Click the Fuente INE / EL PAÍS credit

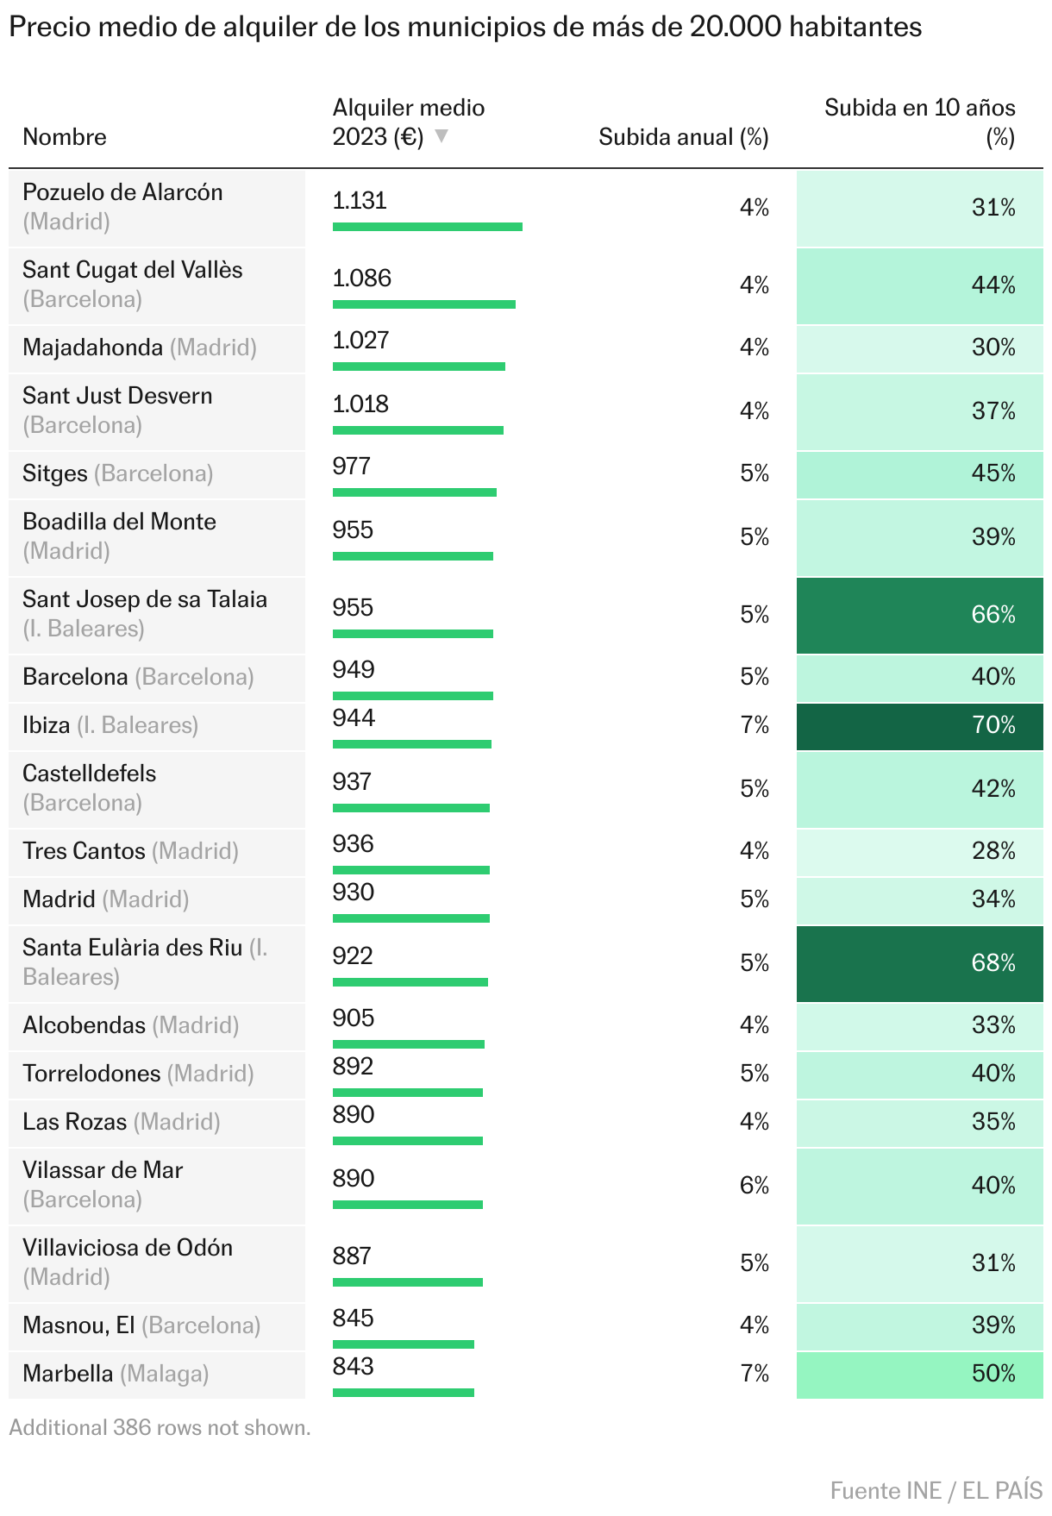coord(936,1490)
